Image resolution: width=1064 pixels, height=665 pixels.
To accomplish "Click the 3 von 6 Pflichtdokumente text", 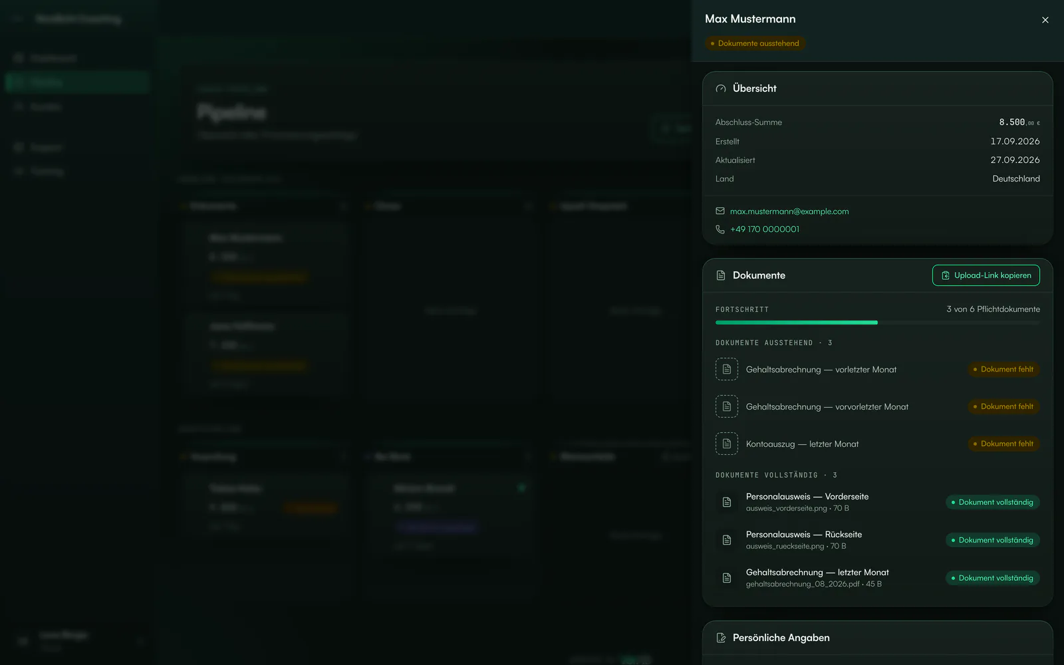I will coord(993,309).
